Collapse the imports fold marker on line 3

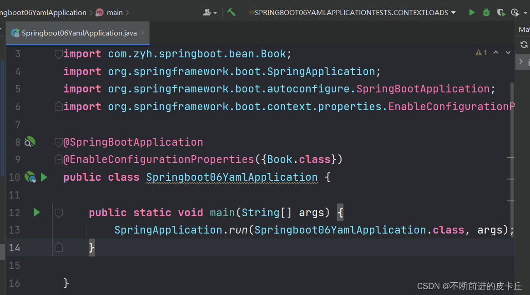59,54
